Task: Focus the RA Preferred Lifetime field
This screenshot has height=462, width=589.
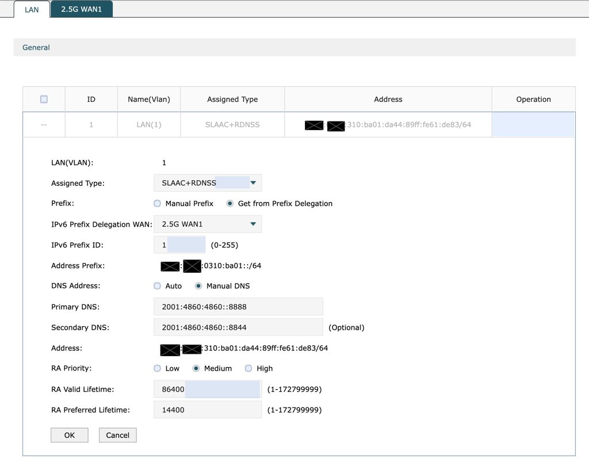Action: pyautogui.click(x=207, y=410)
